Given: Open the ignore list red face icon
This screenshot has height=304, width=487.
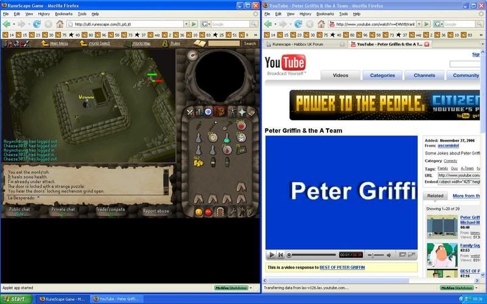Looking at the screenshot, I should [x=208, y=212].
